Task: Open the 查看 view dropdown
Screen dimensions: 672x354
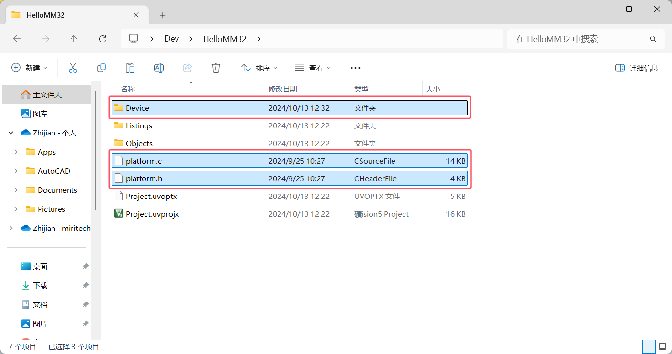Action: coord(313,68)
